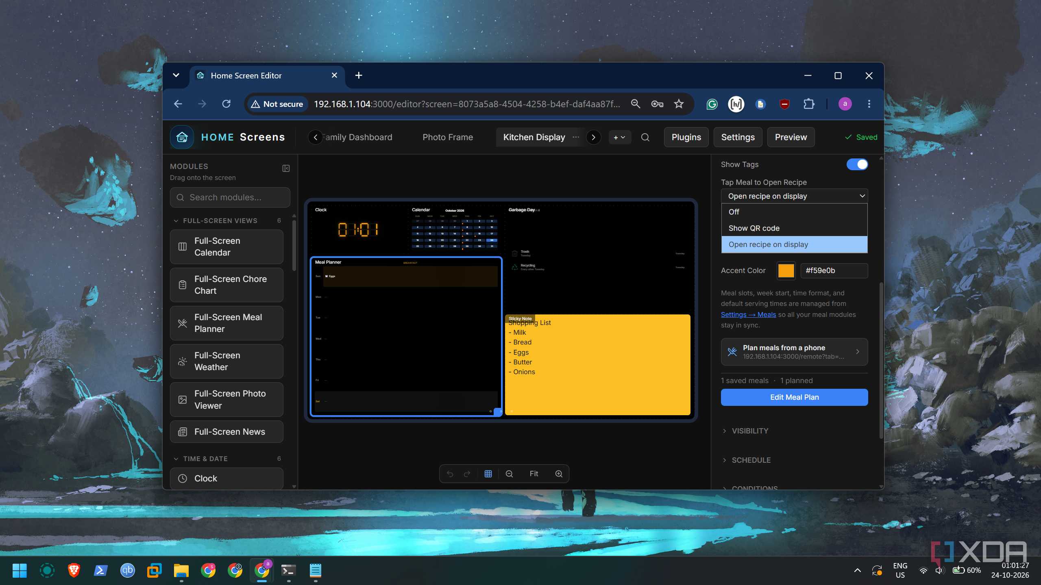Open File Explorer from the taskbar
The image size is (1041, 585).
[181, 570]
